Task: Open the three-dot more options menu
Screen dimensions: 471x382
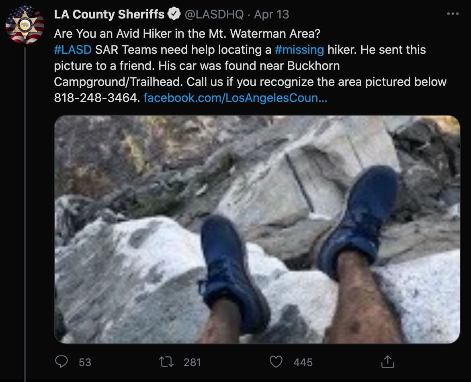Action: [453, 14]
